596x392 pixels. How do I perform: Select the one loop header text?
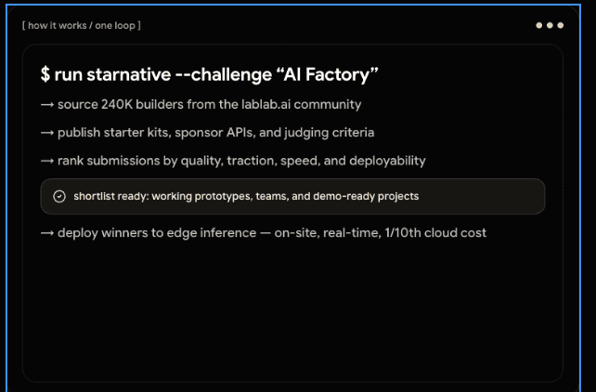115,25
